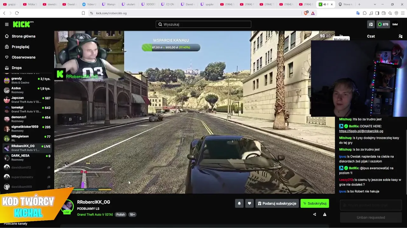Open the extensions puzzle icon in the toolbar

[x=365, y=13]
